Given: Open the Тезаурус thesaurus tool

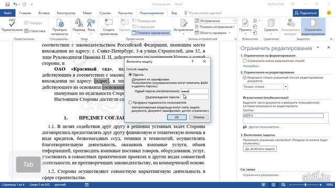Looking at the screenshot, I should click(33, 23).
